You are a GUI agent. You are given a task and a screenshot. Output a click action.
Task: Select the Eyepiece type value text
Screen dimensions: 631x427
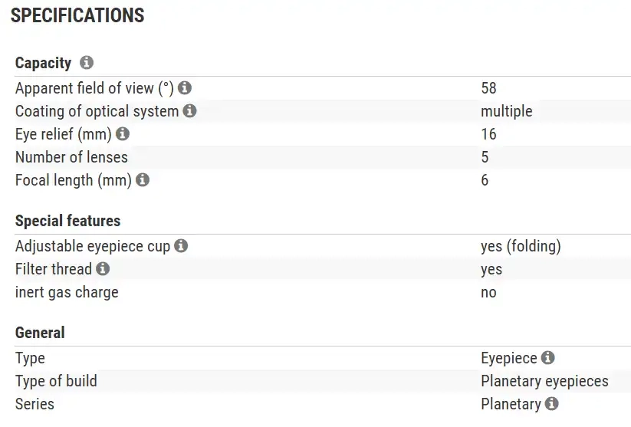click(x=508, y=358)
